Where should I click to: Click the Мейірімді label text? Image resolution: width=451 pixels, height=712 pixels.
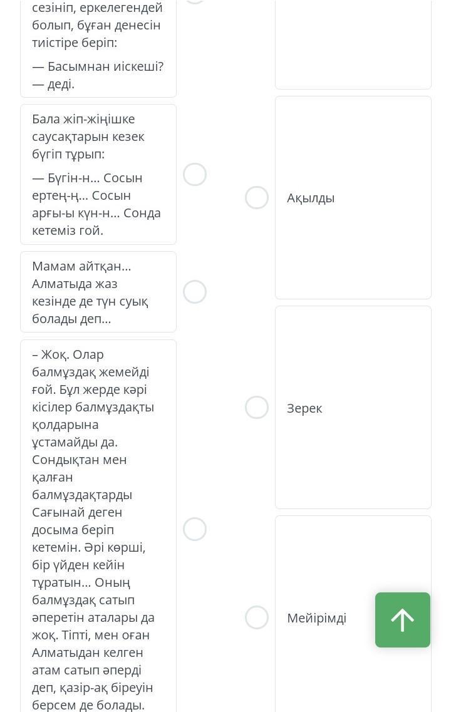click(316, 617)
